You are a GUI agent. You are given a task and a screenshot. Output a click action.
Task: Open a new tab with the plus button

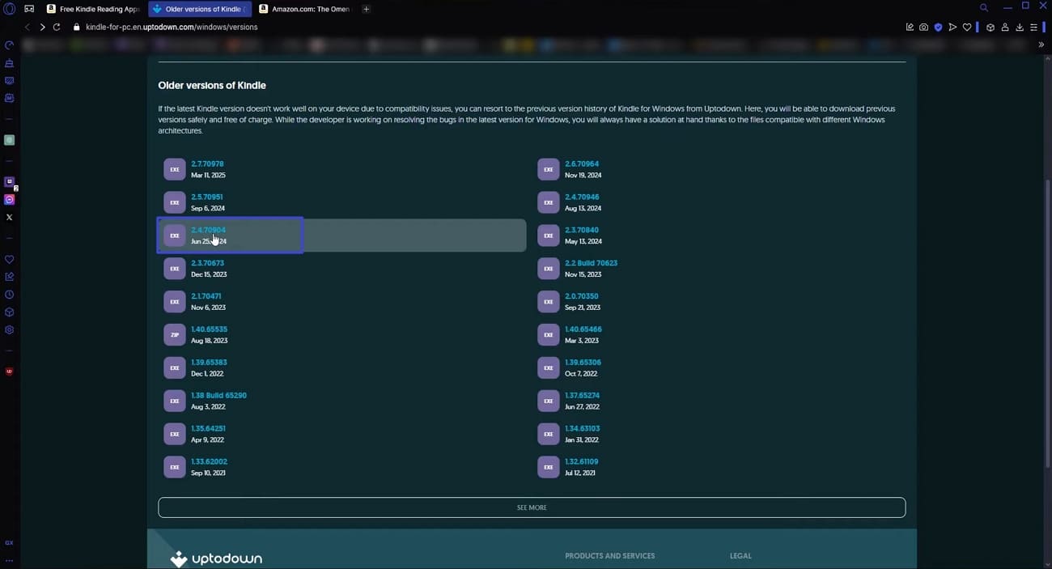click(366, 9)
